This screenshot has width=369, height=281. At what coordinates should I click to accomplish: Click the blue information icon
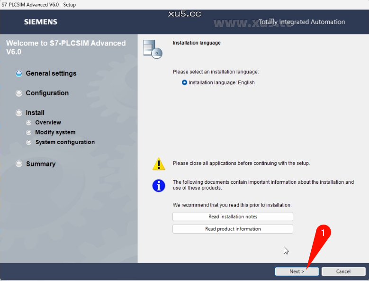[x=159, y=185]
